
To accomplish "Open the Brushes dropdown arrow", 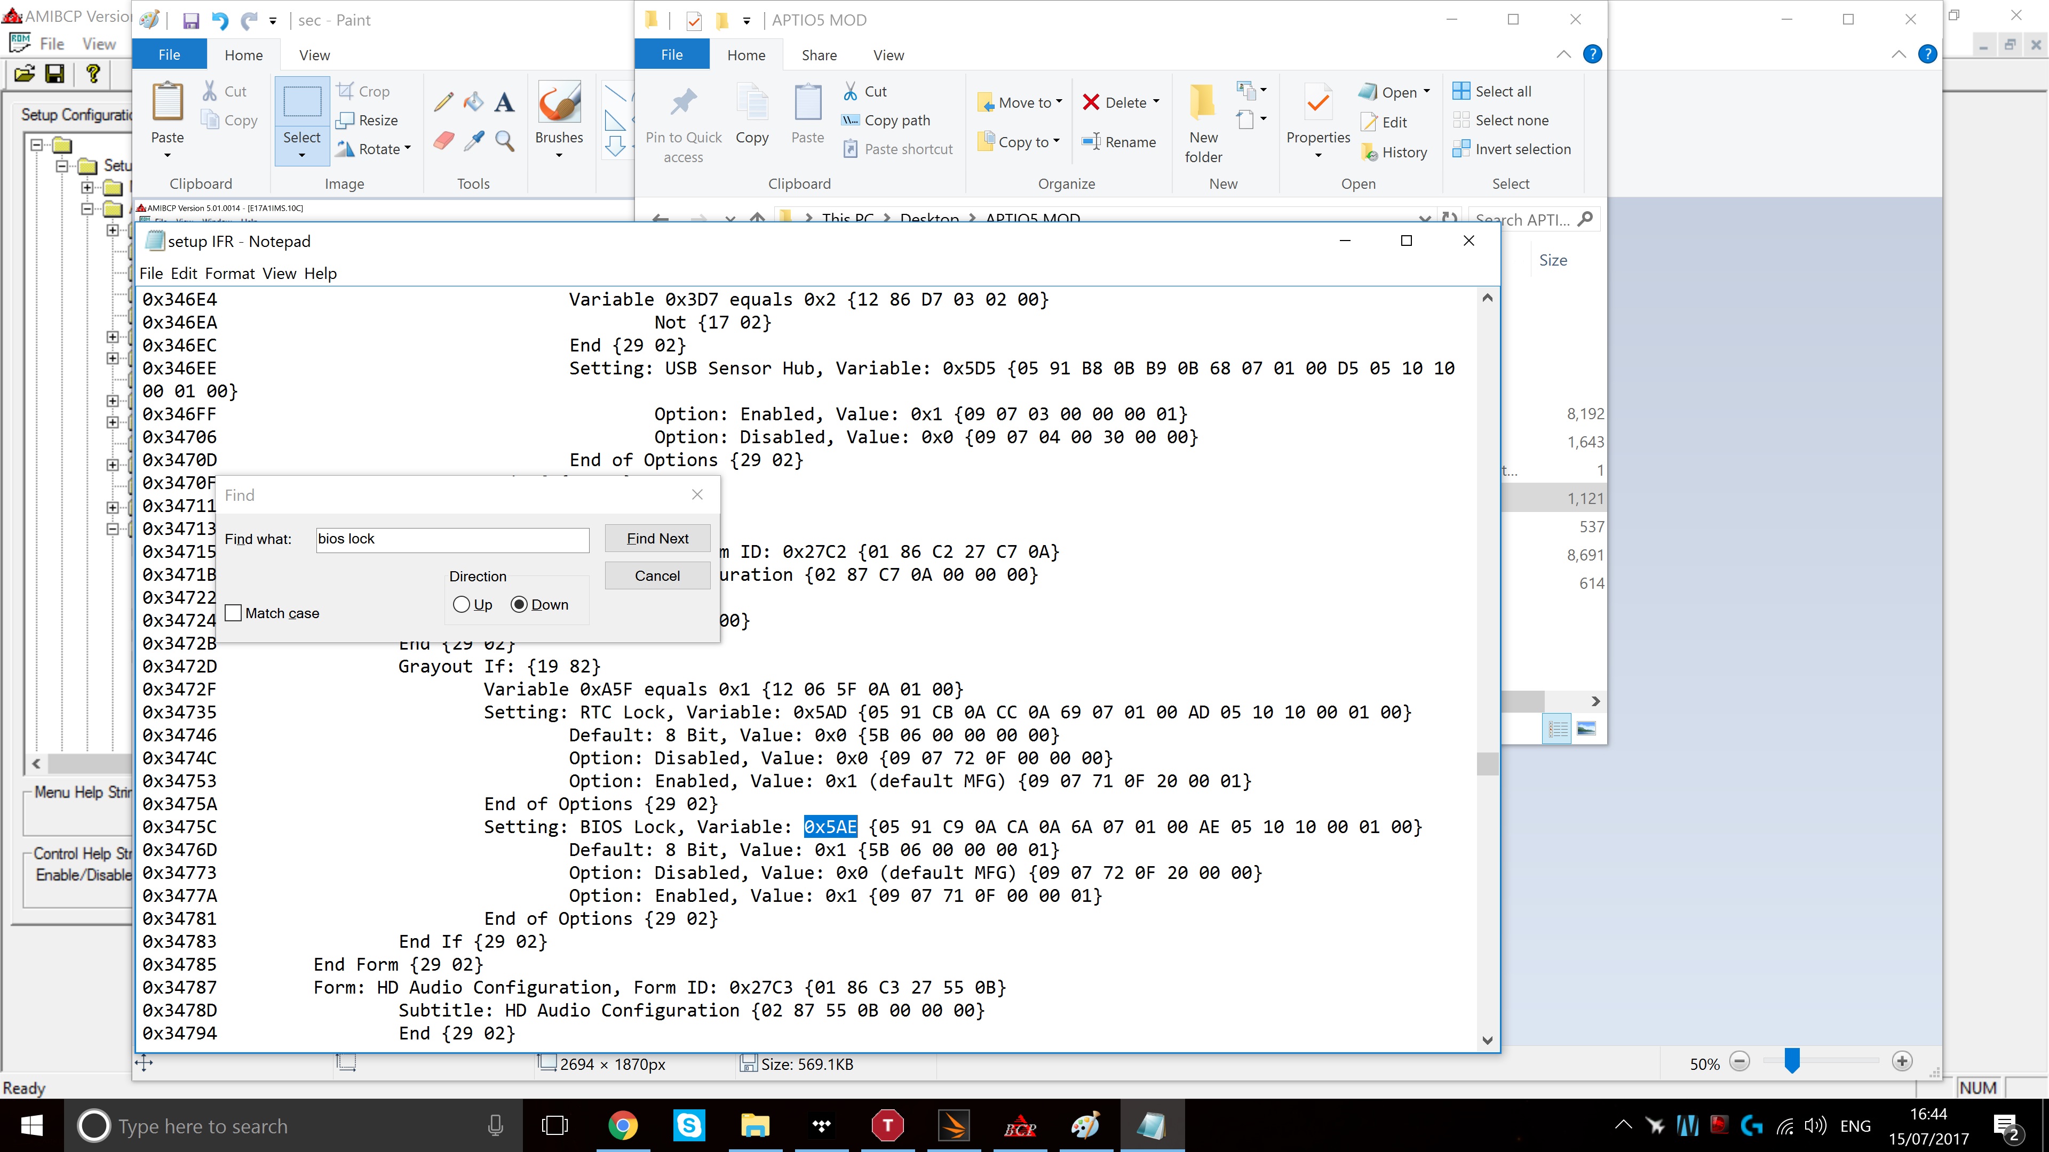I will coord(558,155).
